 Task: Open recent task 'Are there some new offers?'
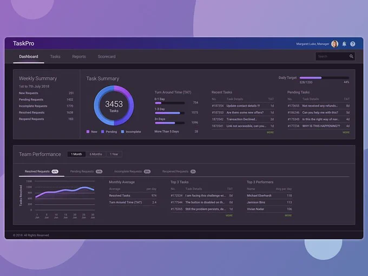243,113
